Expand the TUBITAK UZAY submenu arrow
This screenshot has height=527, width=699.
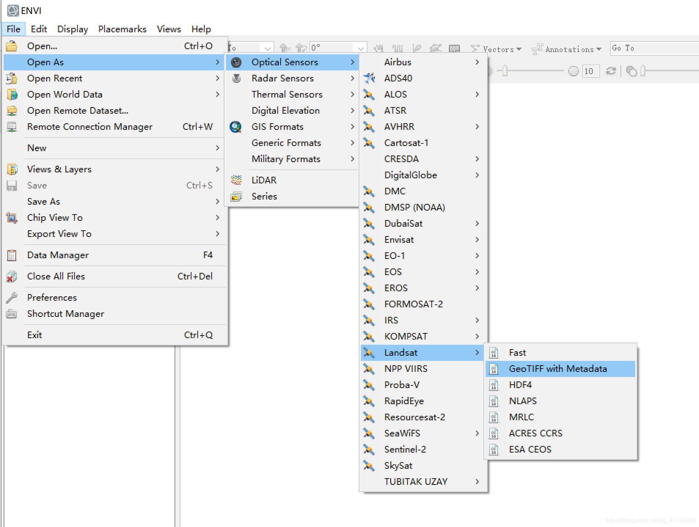click(x=477, y=482)
